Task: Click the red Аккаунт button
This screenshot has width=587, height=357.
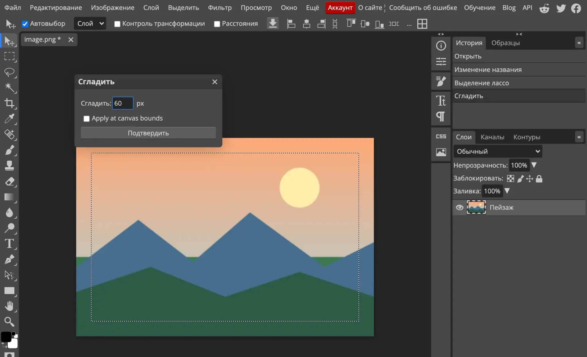Action: pyautogui.click(x=340, y=8)
